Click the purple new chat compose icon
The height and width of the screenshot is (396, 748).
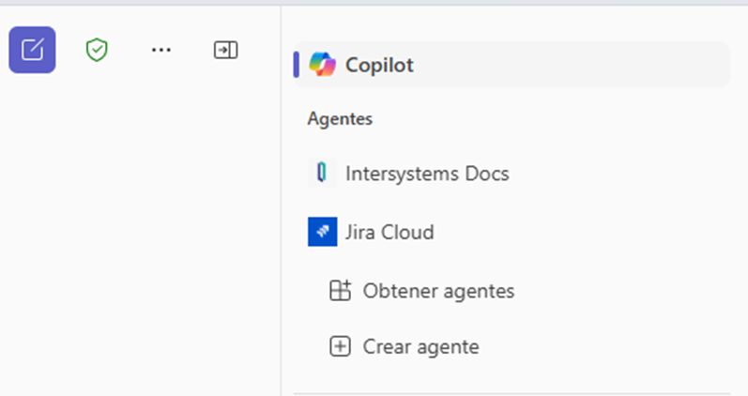32,50
